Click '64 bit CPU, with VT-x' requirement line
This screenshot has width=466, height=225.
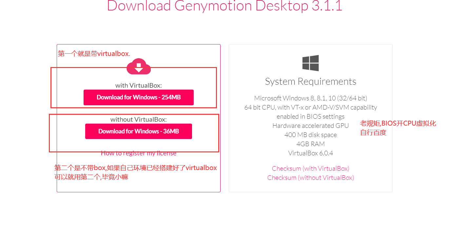coord(311,107)
